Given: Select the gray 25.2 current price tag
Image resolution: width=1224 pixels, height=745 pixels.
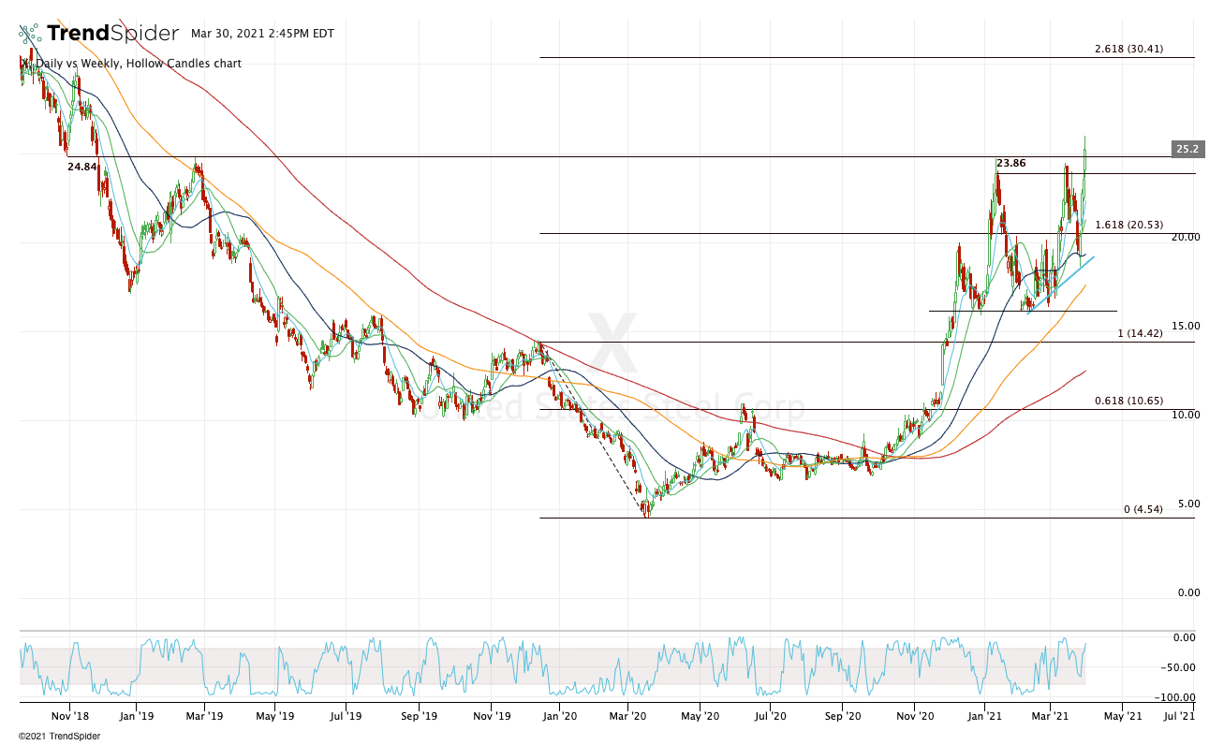Looking at the screenshot, I should point(1187,149).
